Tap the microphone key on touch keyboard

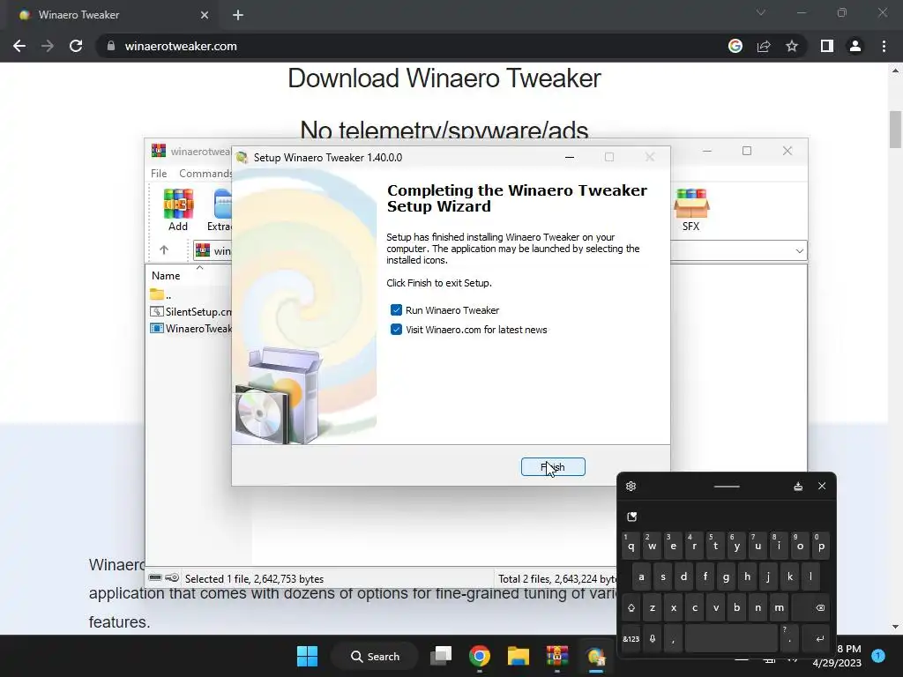[x=653, y=638]
